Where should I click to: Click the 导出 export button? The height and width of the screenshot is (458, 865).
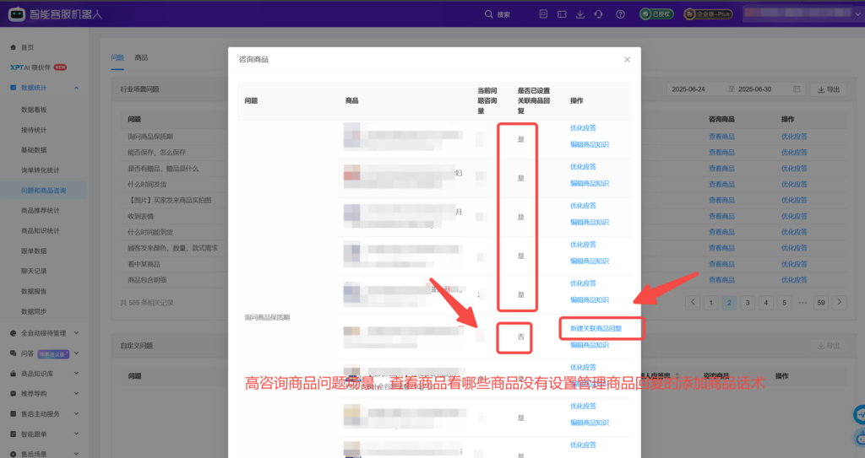click(829, 89)
